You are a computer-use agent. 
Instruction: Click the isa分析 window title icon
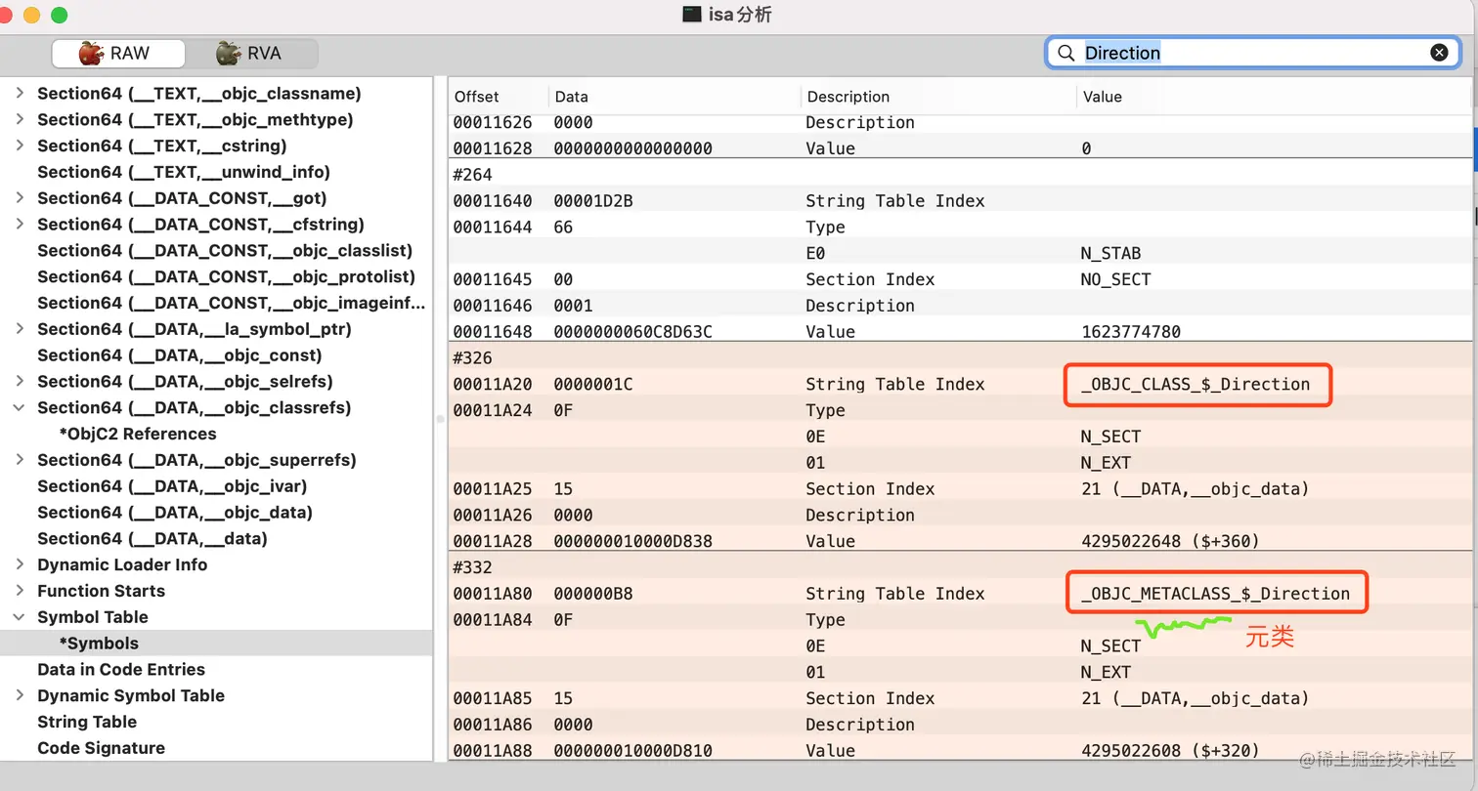pyautogui.click(x=692, y=15)
